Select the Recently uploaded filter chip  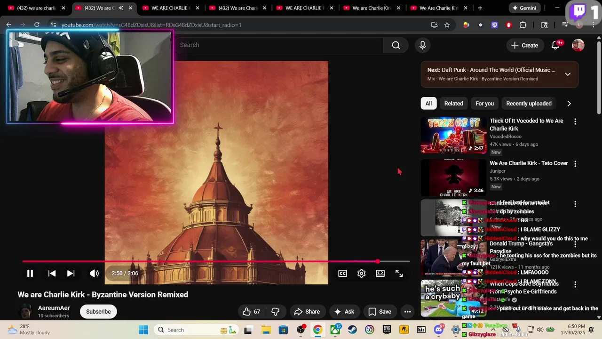coord(529,104)
